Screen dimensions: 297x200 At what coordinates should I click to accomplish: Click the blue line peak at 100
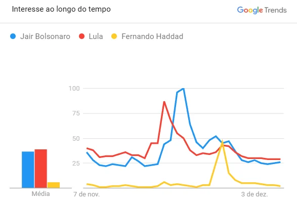click(x=183, y=88)
